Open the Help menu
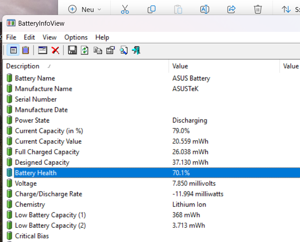Screen dimensions: 300x242 (x=102, y=37)
